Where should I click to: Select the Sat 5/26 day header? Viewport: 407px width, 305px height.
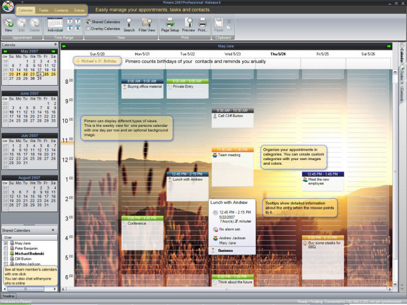pyautogui.click(x=368, y=54)
